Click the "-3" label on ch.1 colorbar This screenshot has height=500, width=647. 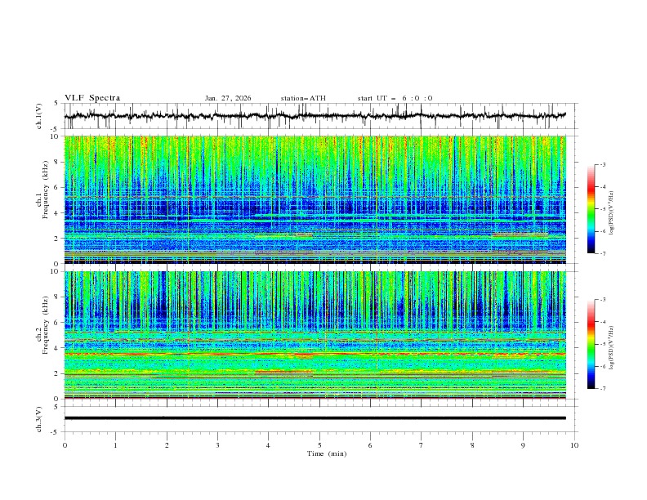pos(602,164)
